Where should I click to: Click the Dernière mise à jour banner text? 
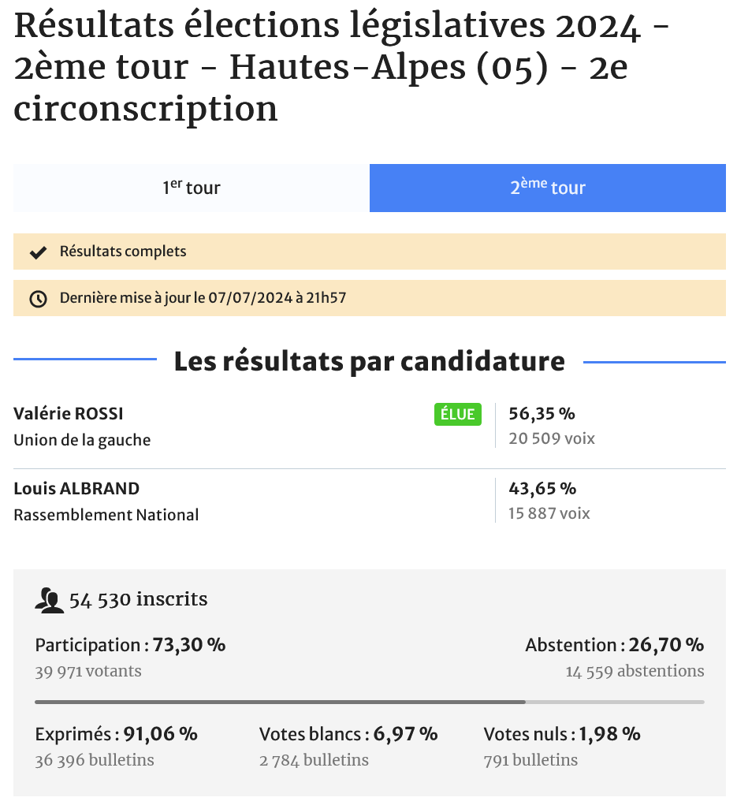[x=203, y=299]
